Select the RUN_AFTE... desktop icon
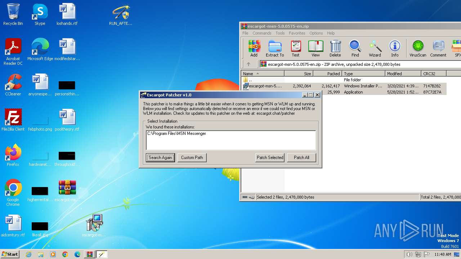461x259 pixels. pyautogui.click(x=121, y=14)
